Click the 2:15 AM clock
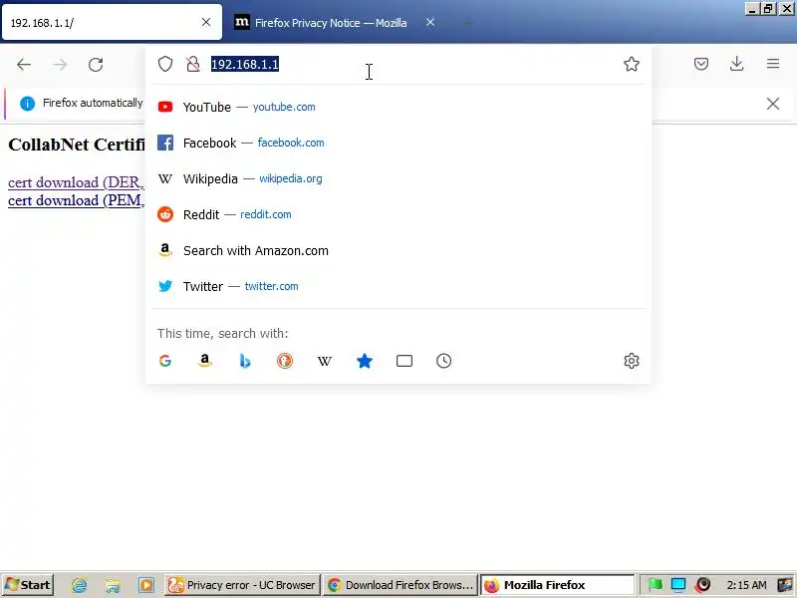797x598 pixels. tap(746, 585)
